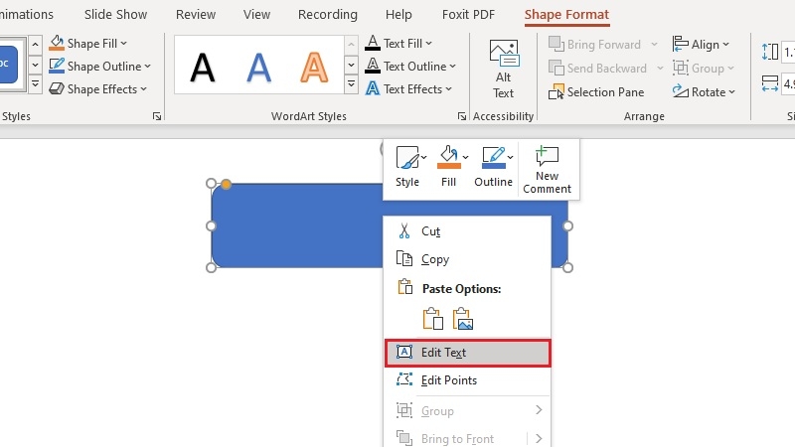Expand mini toolbar Style dropdown arrow
The height and width of the screenshot is (447, 795).
[x=424, y=157]
